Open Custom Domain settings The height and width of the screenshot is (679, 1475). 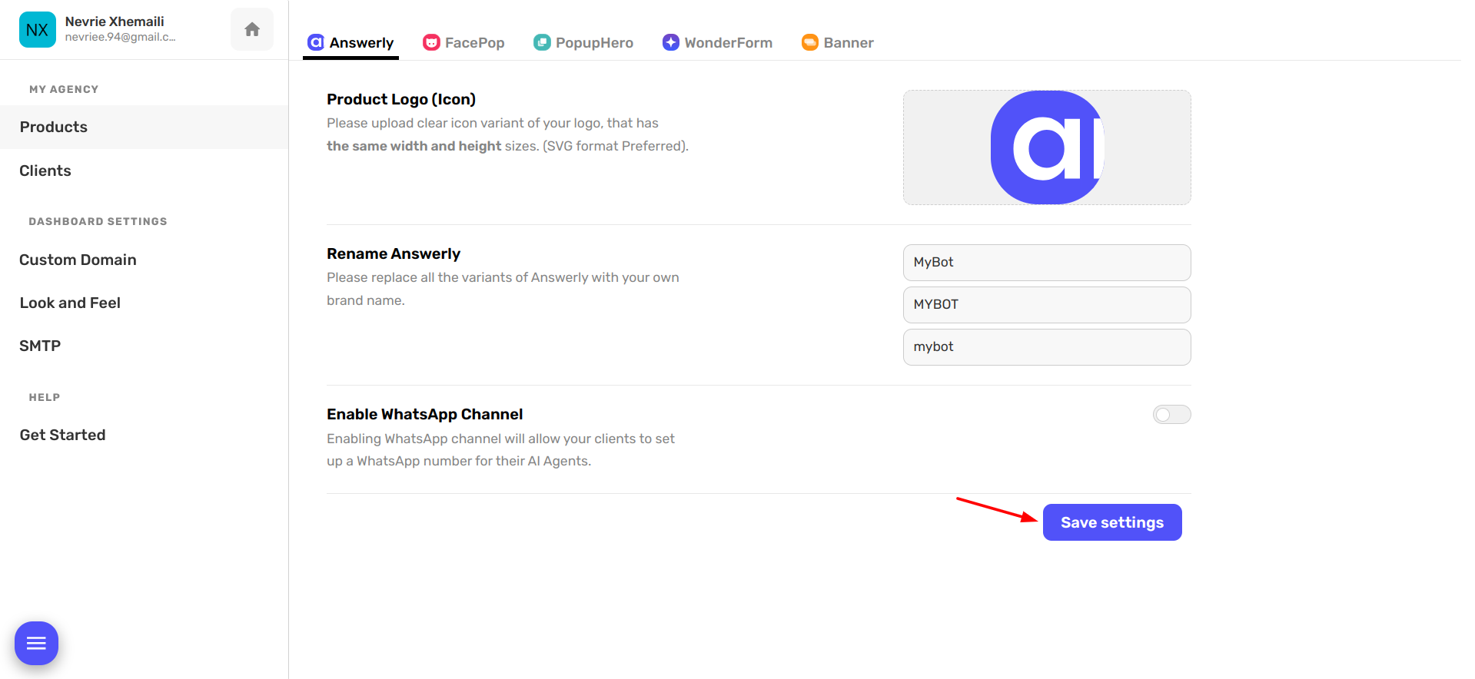(x=144, y=260)
